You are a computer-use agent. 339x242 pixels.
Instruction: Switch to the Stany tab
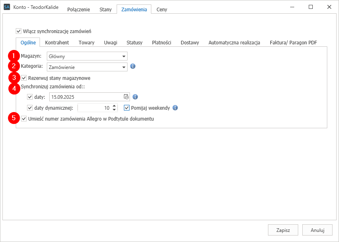(105, 10)
